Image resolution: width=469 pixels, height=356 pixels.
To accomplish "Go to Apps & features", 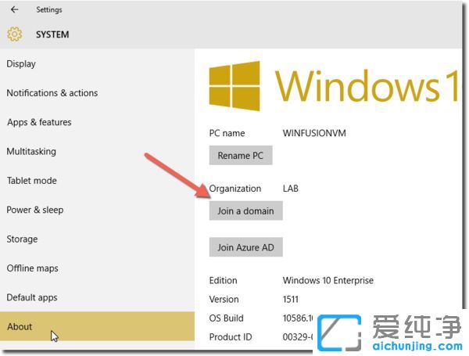I will (97, 122).
